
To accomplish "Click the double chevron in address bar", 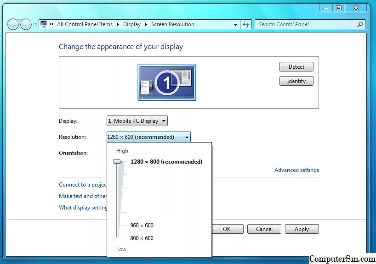I will tap(51, 24).
